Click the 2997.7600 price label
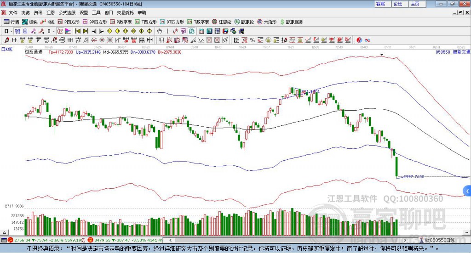The image size is (471, 253). tap(414, 177)
